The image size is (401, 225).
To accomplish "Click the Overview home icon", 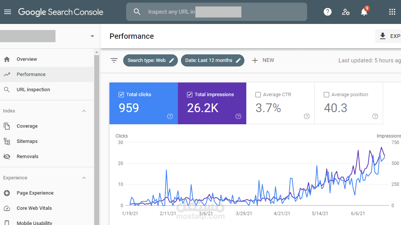I will click(x=7, y=59).
